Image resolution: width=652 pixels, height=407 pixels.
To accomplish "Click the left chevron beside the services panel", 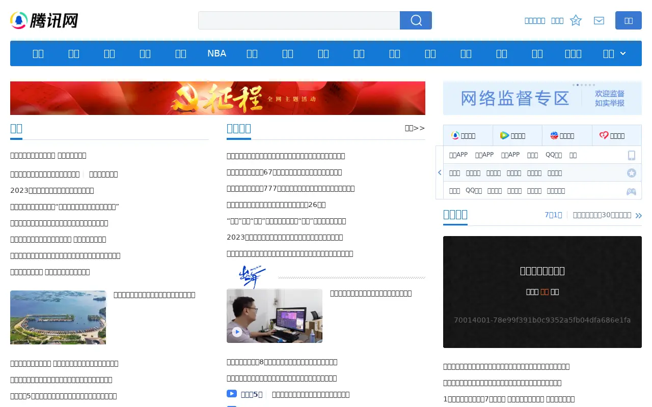I will coord(440,172).
